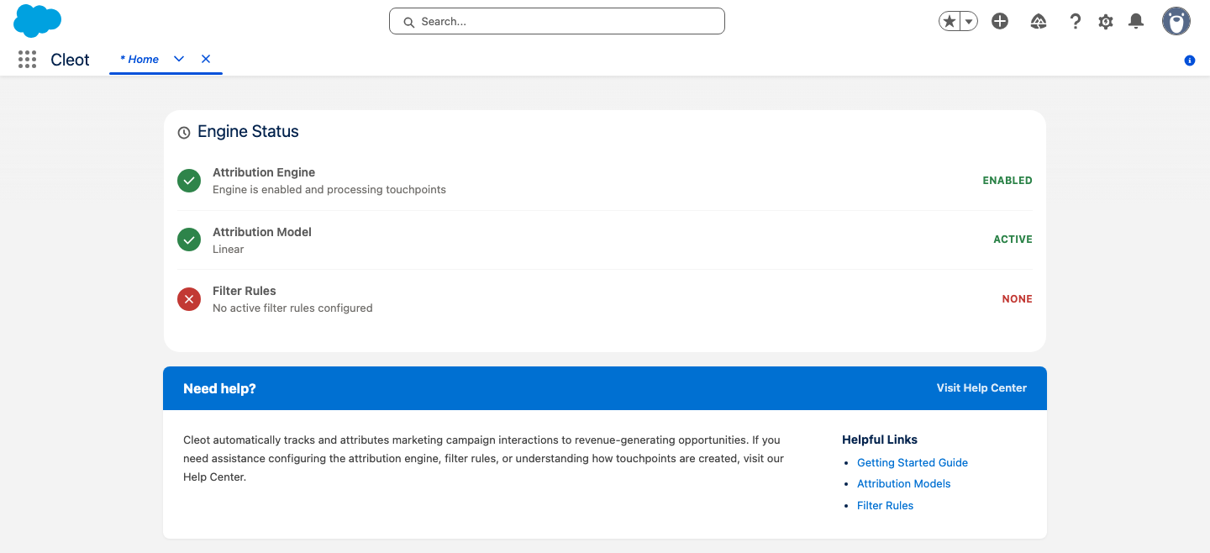The height and width of the screenshot is (553, 1210).
Task: Click the Filter Rules red X icon
Action: 189,299
